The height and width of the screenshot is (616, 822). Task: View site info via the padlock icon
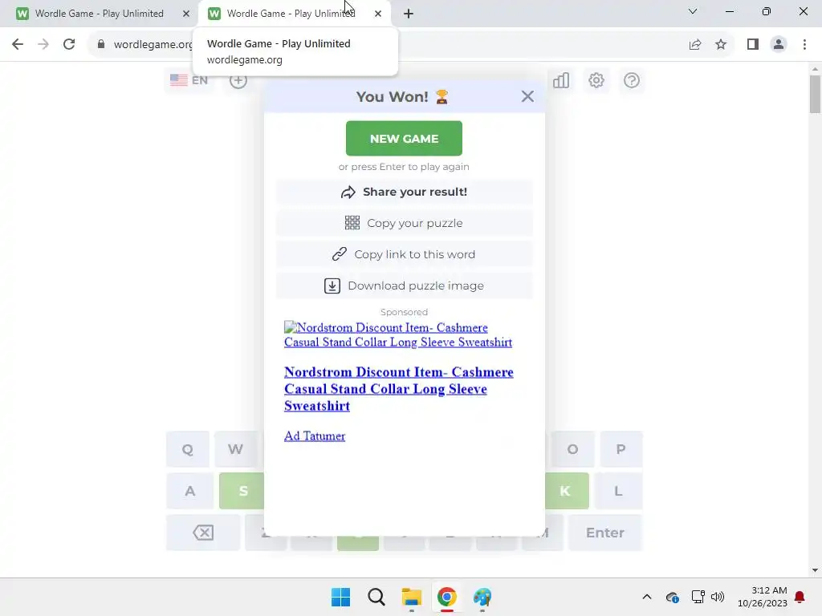[101, 44]
